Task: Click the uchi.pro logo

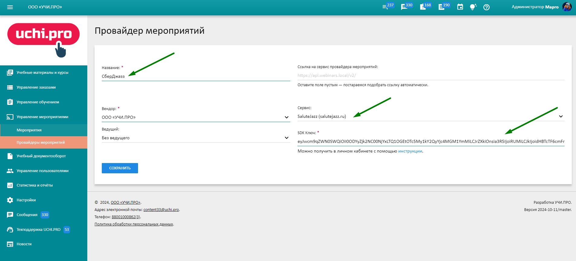Action: tap(43, 40)
